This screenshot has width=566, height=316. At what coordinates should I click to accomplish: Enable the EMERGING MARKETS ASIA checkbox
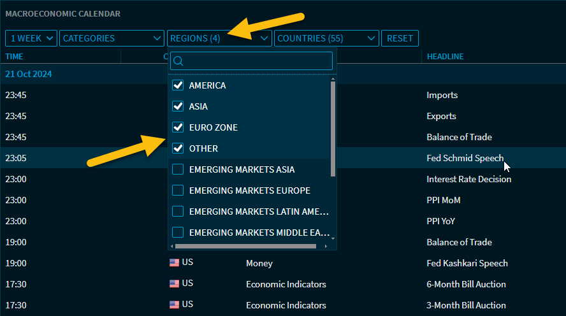click(178, 169)
